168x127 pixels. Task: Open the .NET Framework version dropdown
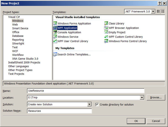pyautogui.click(x=153, y=11)
